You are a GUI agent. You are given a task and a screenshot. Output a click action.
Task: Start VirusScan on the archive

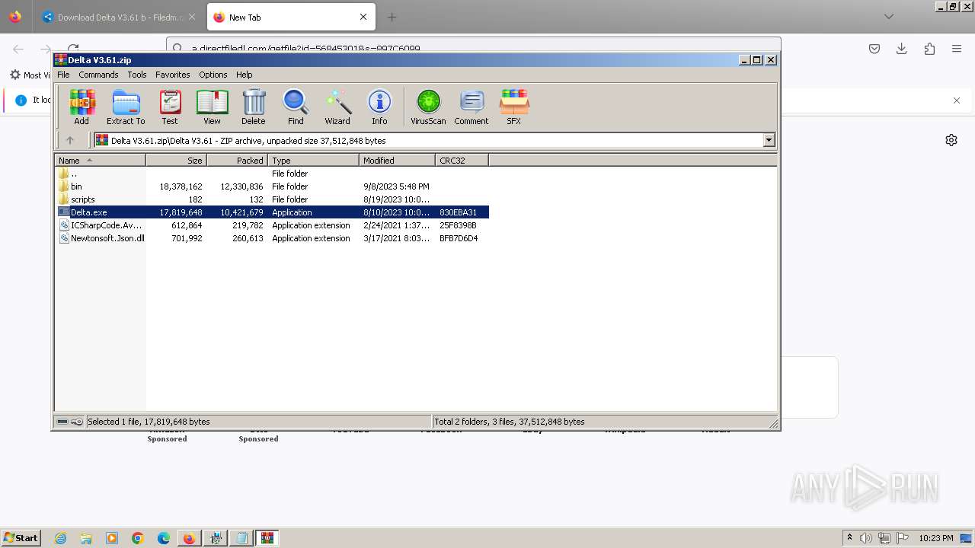[428, 107]
